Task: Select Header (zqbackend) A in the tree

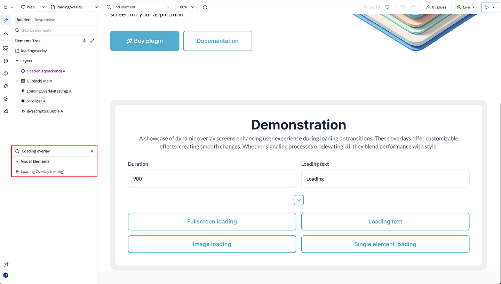Action: point(46,71)
